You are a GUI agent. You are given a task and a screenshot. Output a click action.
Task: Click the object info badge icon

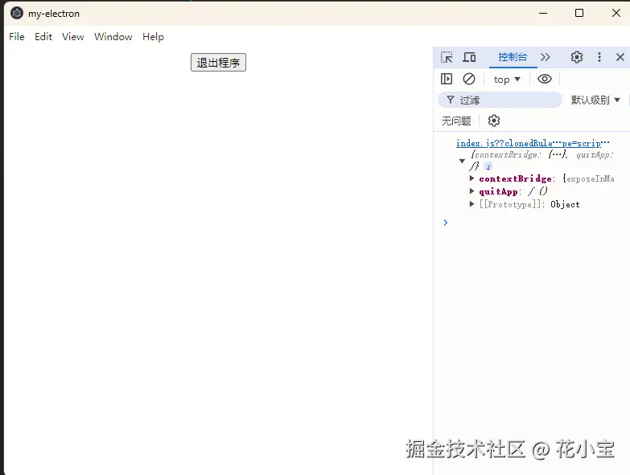[488, 166]
